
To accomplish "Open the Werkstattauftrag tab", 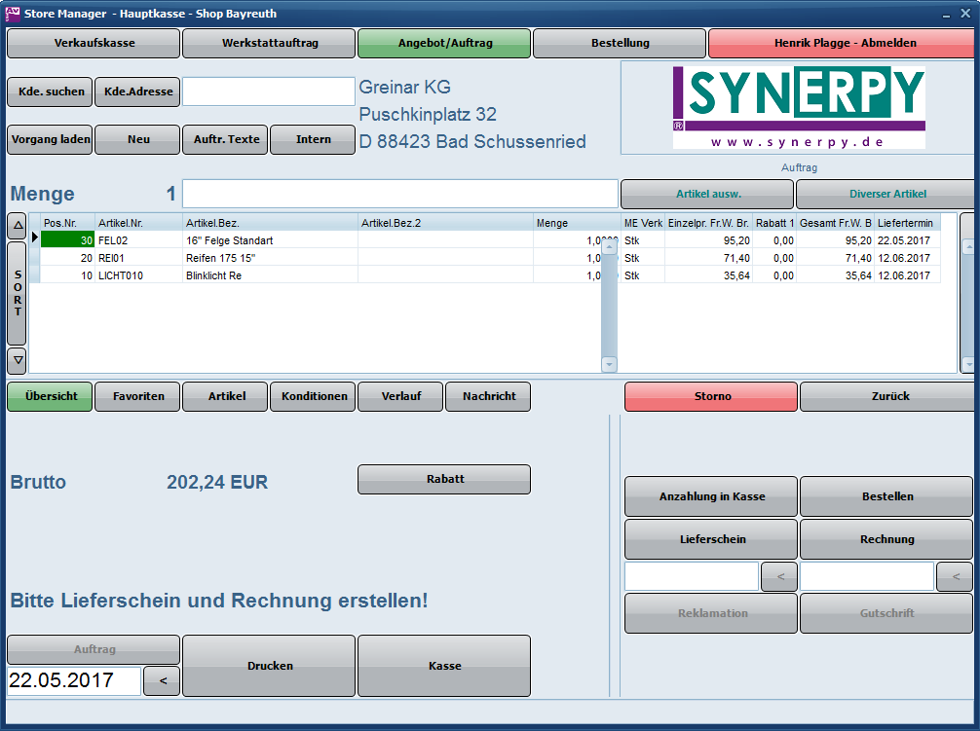I will click(x=269, y=43).
